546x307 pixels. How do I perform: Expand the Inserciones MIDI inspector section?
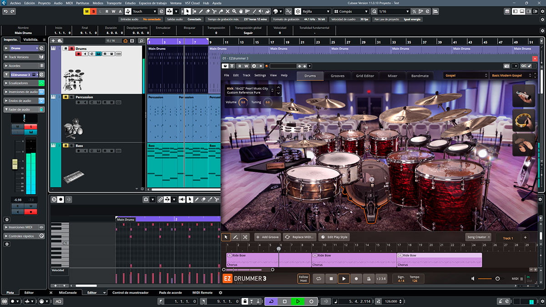[25, 227]
